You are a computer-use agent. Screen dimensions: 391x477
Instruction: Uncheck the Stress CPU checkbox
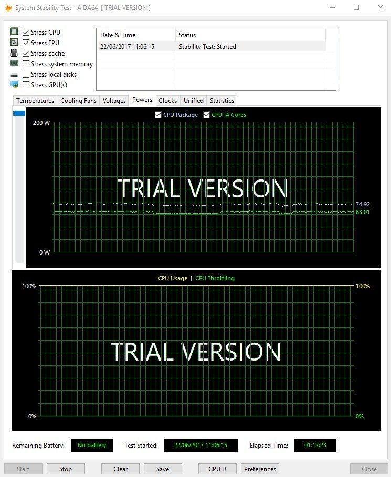[26, 32]
